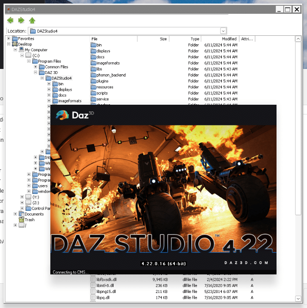Expand the docs folder in the tree

pyautogui.click(x=49, y=95)
